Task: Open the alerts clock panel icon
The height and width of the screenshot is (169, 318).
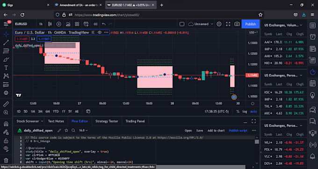Action: (x=312, y=37)
